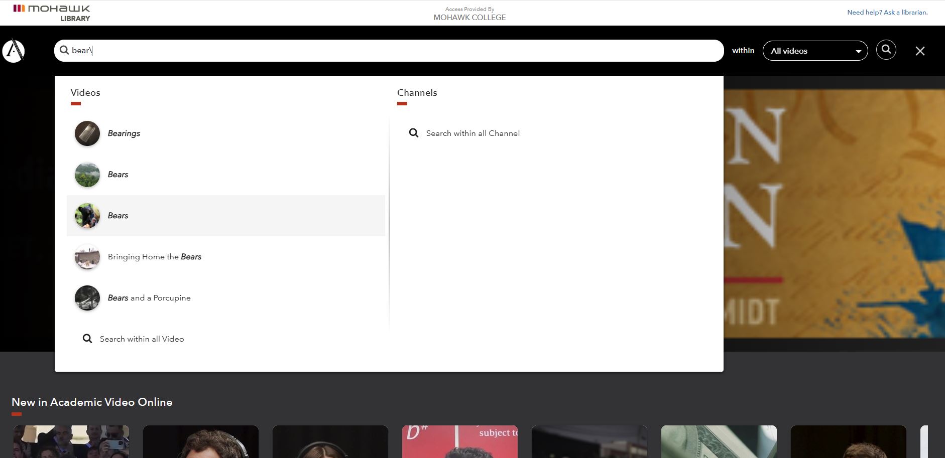Open the All videos dropdown
The width and height of the screenshot is (945, 458).
tap(814, 51)
